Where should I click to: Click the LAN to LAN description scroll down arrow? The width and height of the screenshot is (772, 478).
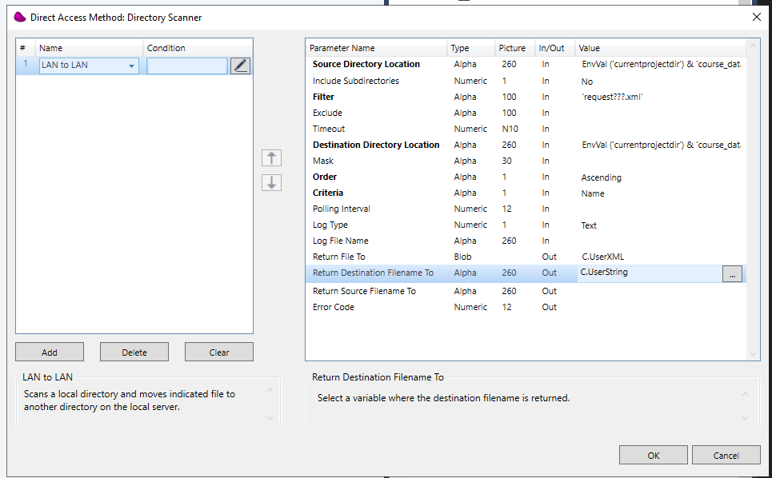click(270, 418)
